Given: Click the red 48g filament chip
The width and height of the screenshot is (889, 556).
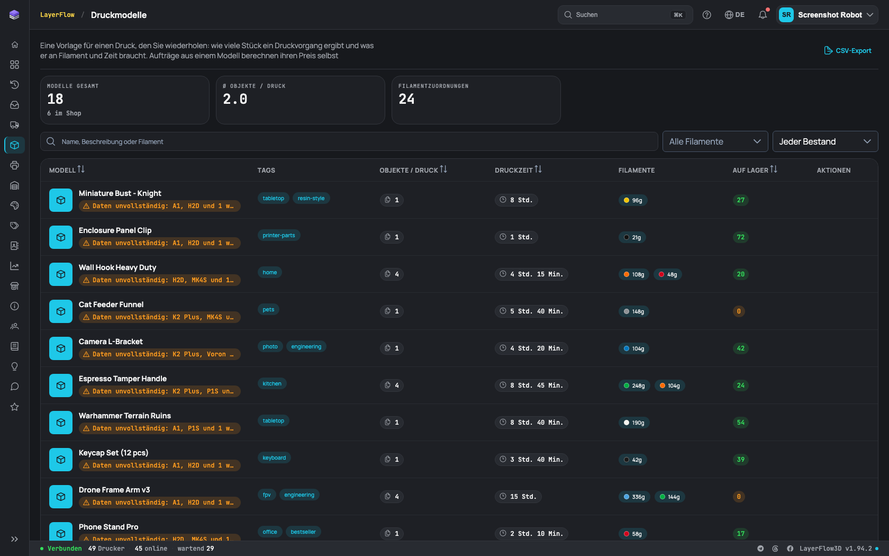Looking at the screenshot, I should tap(668, 274).
